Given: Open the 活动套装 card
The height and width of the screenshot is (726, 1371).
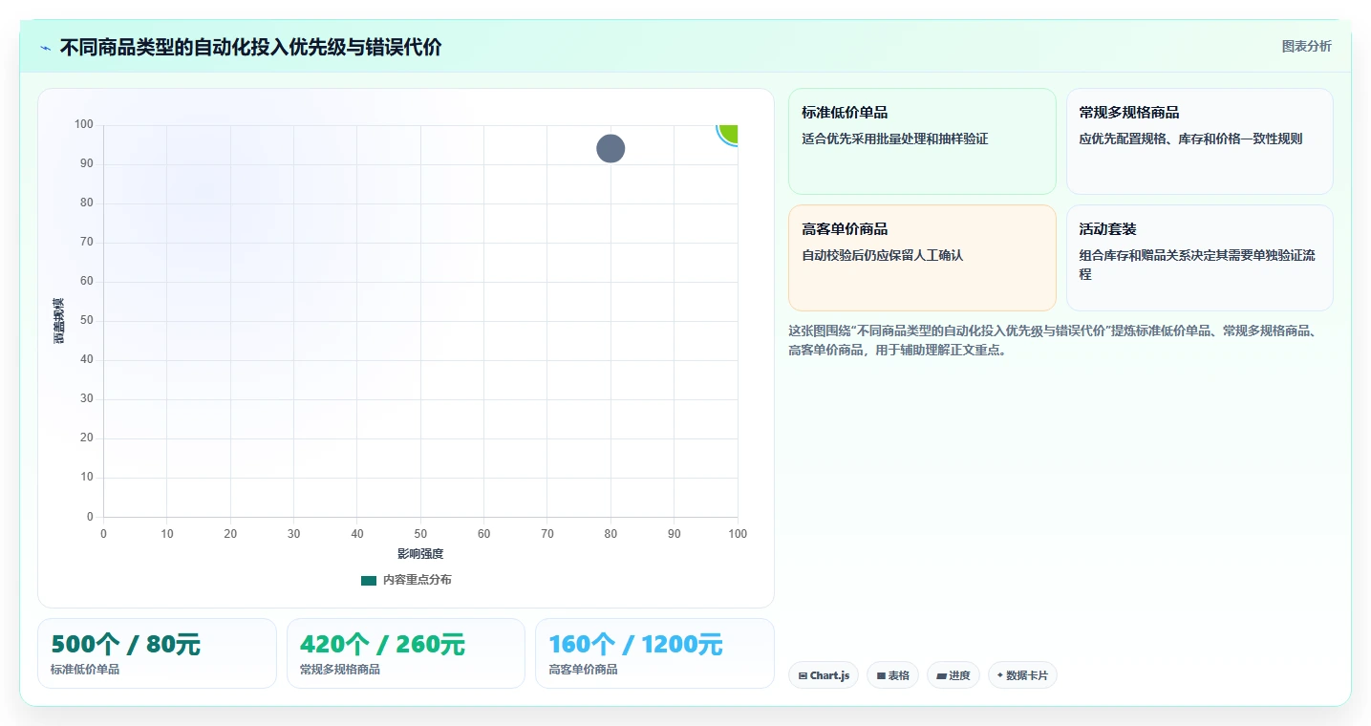Looking at the screenshot, I should pos(1199,258).
